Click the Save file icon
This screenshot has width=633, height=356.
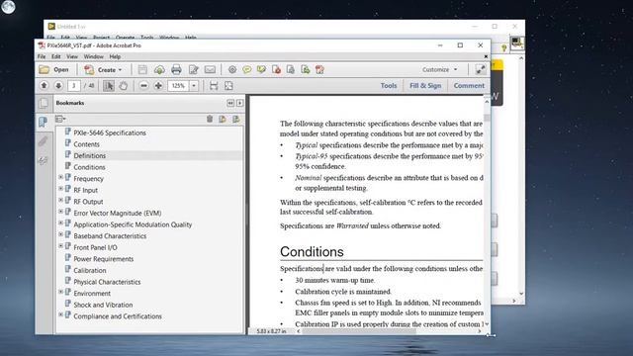142,70
